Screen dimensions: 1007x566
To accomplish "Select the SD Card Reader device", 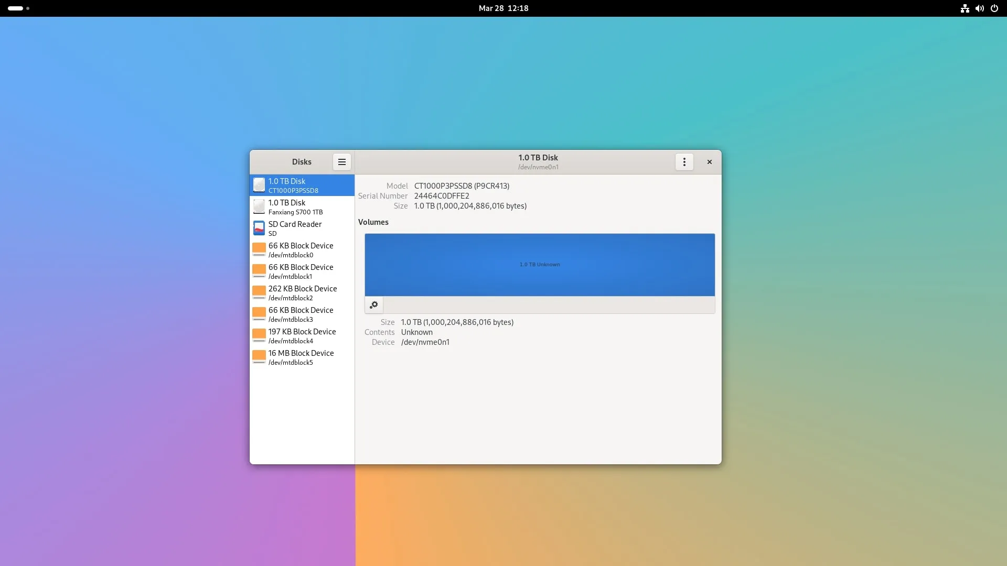I will click(302, 228).
